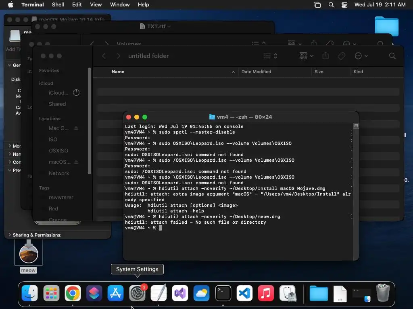This screenshot has width=413, height=309.
Task: Open the Apple menu
Action: (10, 5)
